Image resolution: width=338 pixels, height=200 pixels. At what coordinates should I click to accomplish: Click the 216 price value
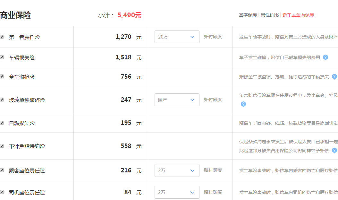126,170
